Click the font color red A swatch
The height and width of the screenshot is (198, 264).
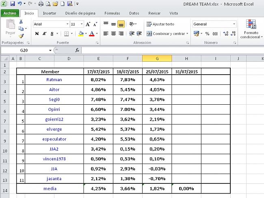(92, 34)
